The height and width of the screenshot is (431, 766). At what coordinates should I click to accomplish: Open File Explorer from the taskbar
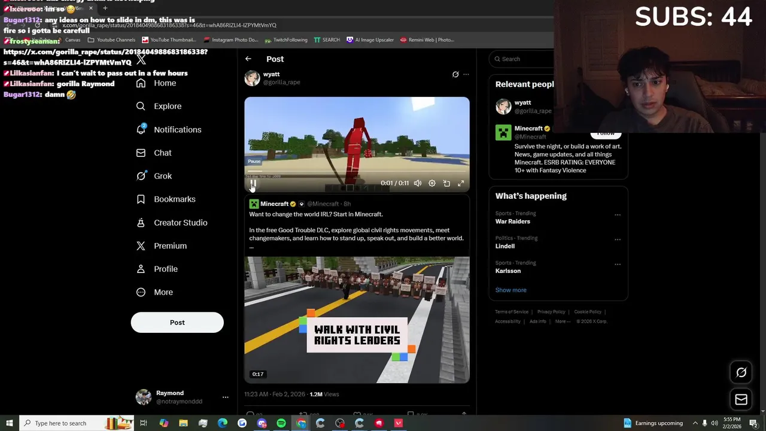183,423
